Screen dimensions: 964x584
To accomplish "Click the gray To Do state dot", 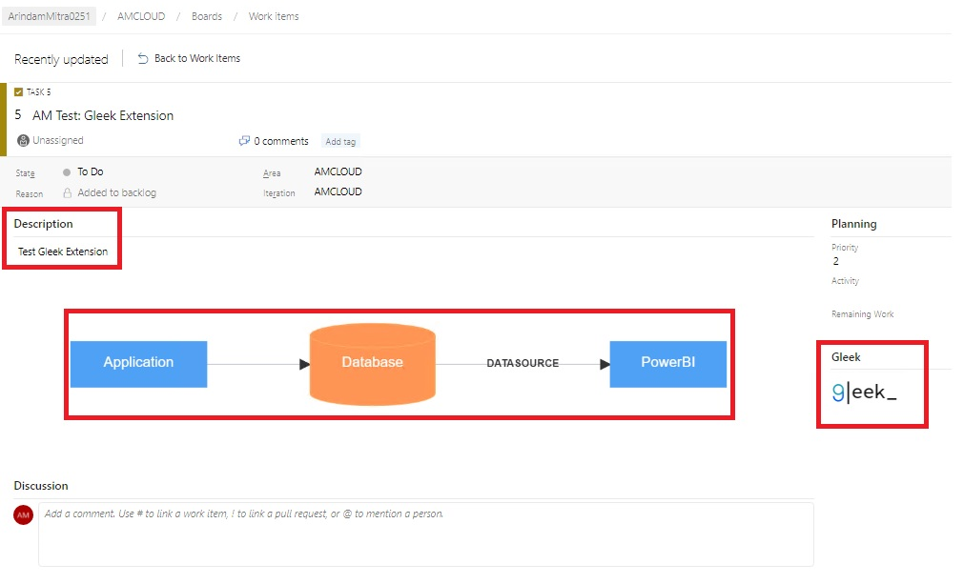I will 67,172.
